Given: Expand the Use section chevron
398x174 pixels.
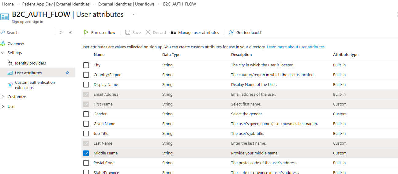Looking at the screenshot, I should coord(3,106).
